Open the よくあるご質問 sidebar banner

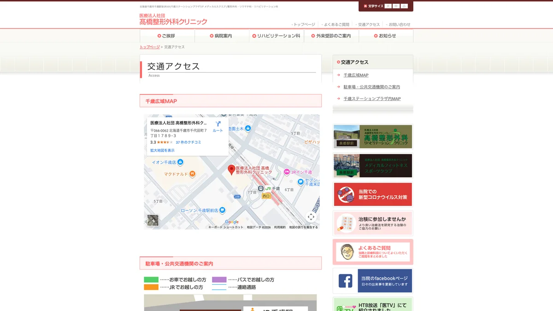[373, 252]
